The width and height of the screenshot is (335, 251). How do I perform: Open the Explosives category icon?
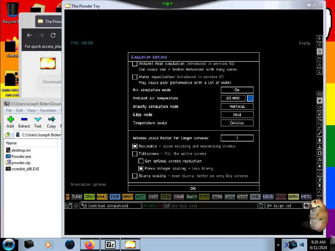pyautogui.click(x=320, y=127)
